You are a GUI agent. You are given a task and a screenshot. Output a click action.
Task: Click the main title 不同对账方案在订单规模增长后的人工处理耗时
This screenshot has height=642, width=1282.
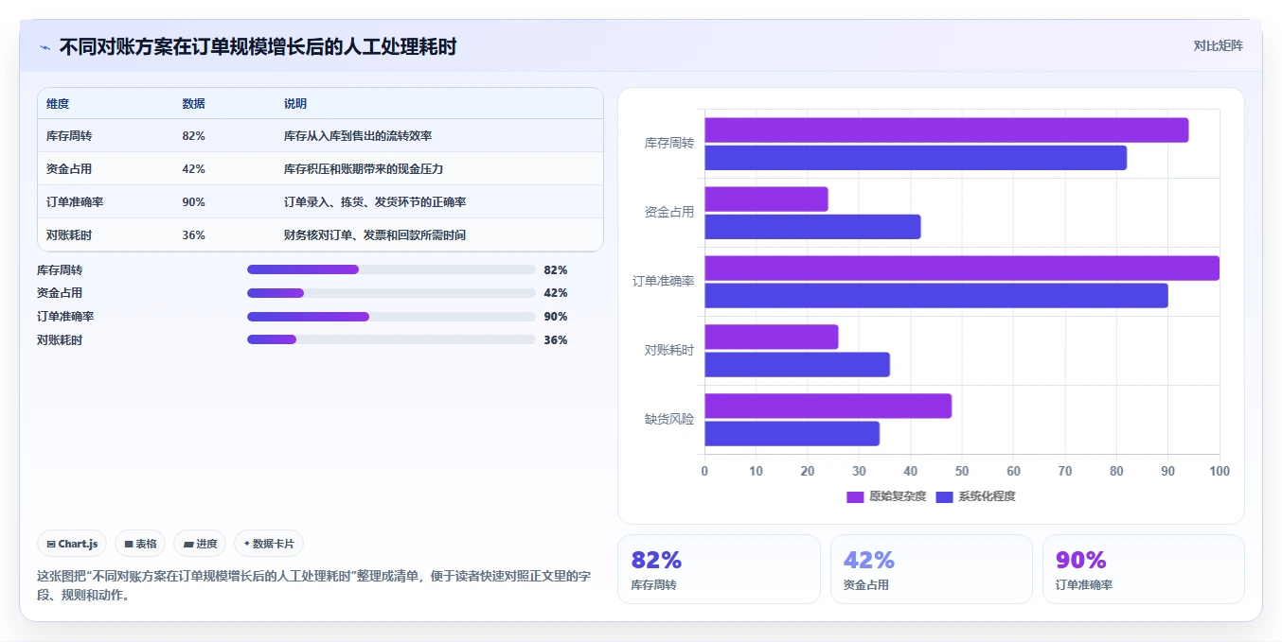[258, 46]
